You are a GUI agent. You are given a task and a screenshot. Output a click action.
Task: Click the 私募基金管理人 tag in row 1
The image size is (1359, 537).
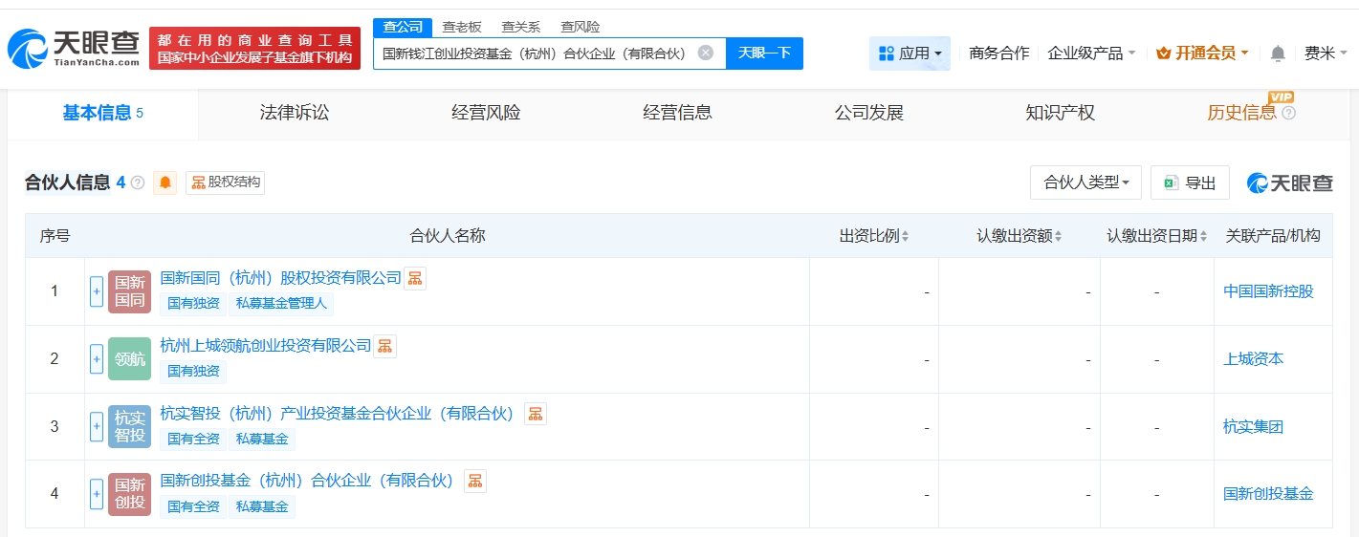coord(281,304)
